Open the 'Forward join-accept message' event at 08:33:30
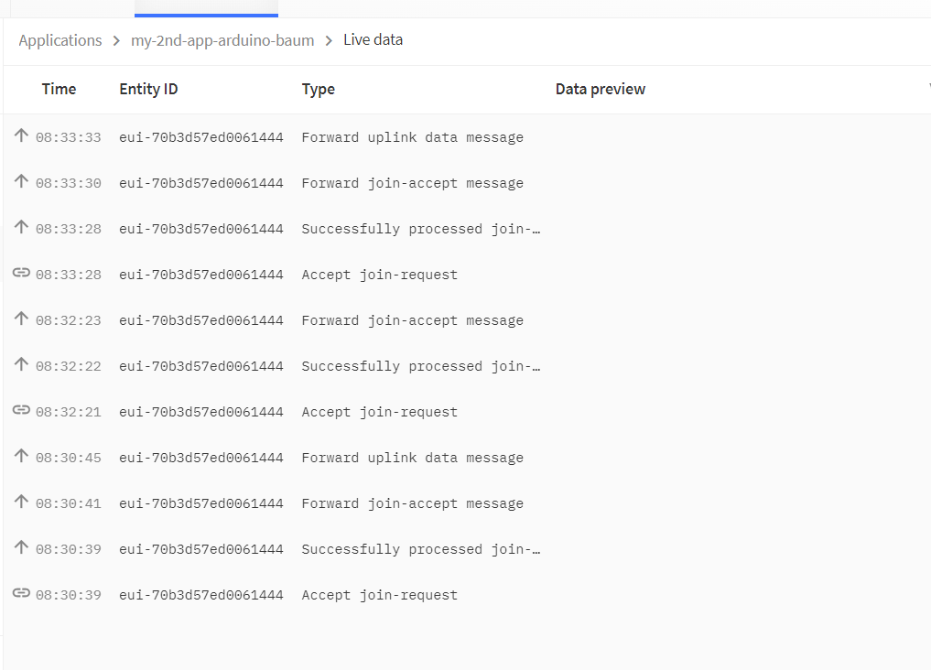931x670 pixels. coord(413,183)
